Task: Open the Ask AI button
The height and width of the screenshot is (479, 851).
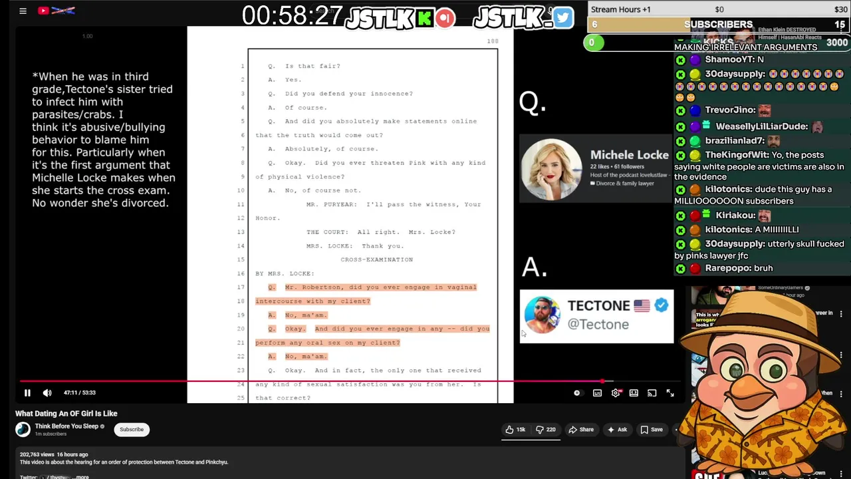Action: pyautogui.click(x=617, y=430)
